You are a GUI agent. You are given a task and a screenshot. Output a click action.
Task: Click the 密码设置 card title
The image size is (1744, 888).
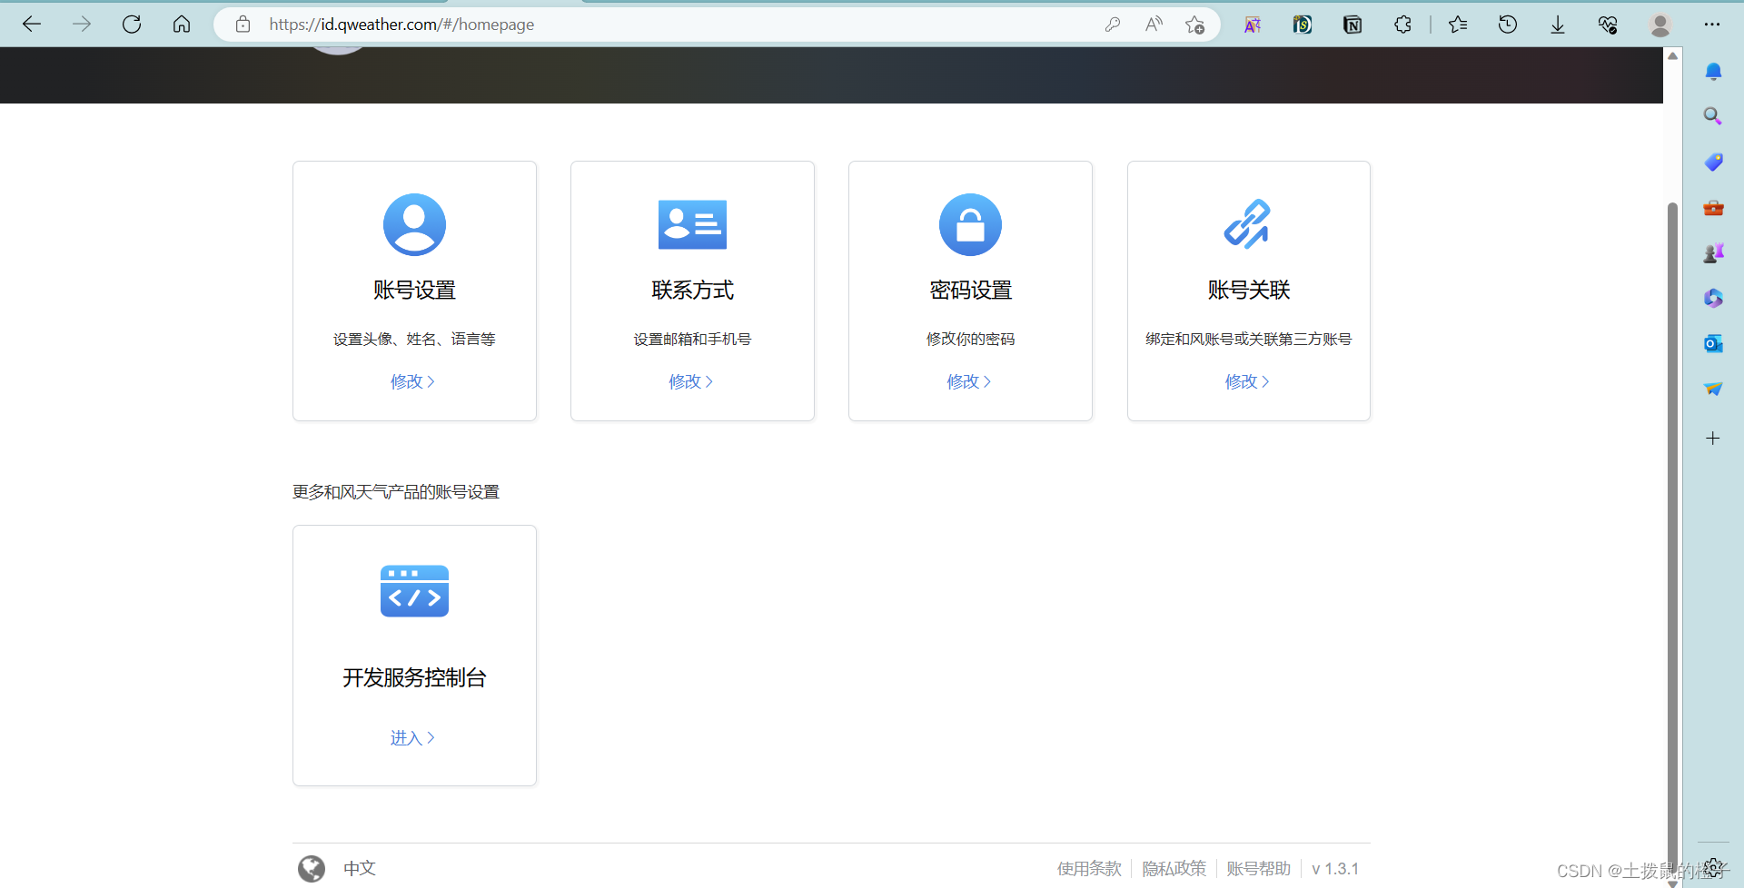pyautogui.click(x=970, y=291)
